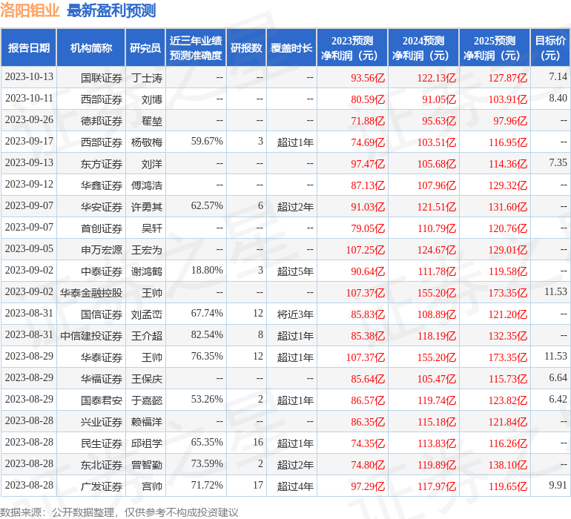This screenshot has height=519, width=571.
Task: Click accuracy value 59.67%
Action: tap(207, 142)
